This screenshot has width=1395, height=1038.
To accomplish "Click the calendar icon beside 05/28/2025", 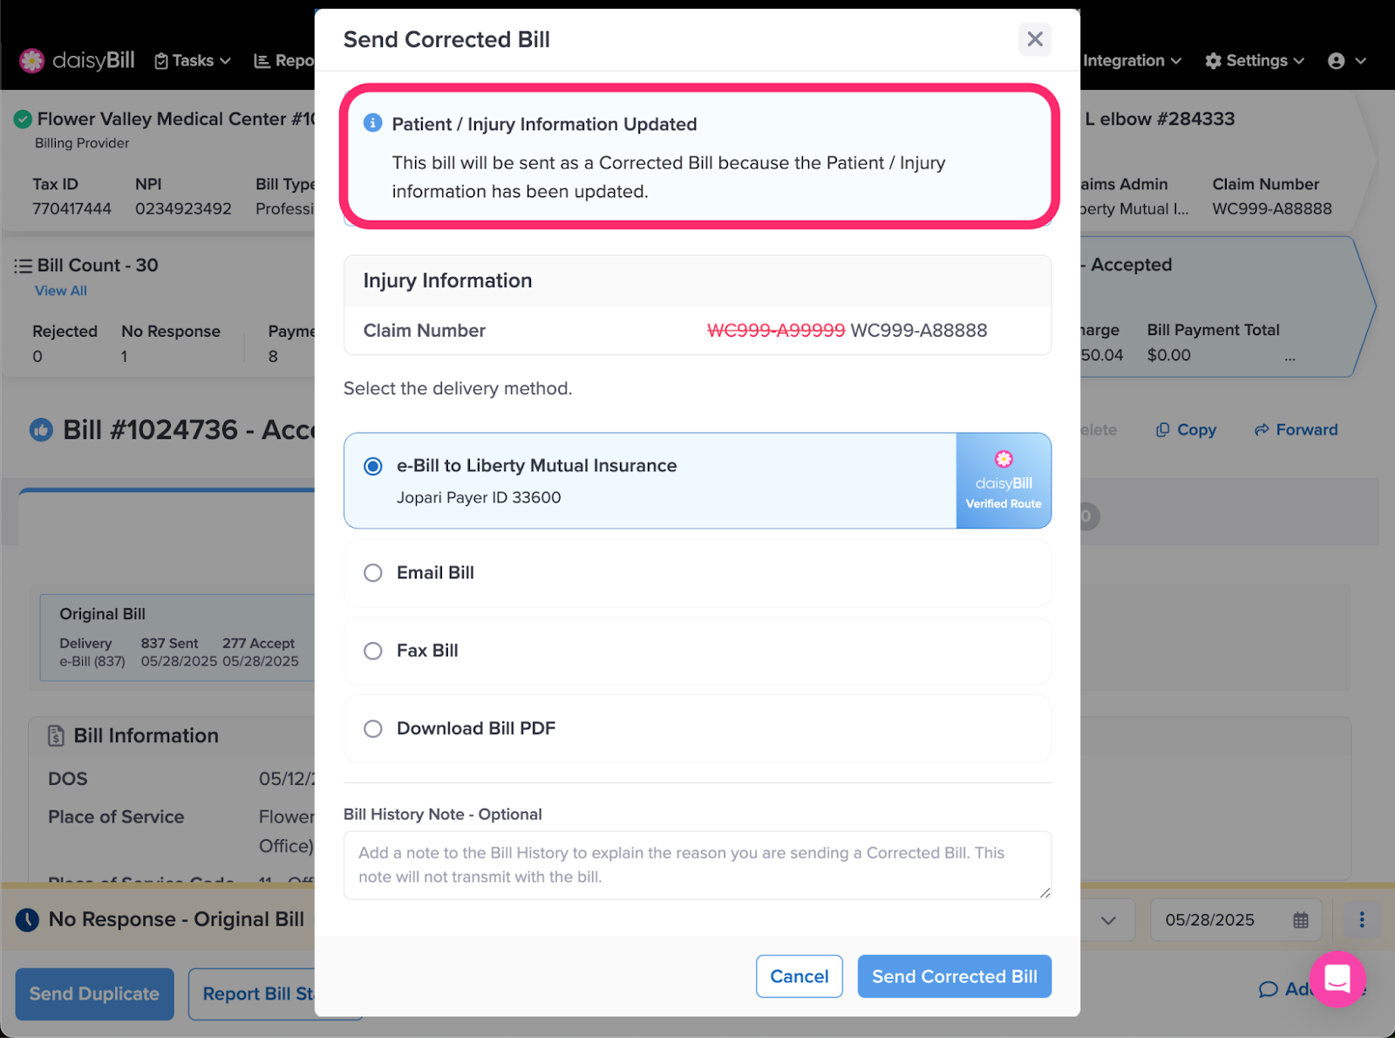I will [x=1301, y=920].
